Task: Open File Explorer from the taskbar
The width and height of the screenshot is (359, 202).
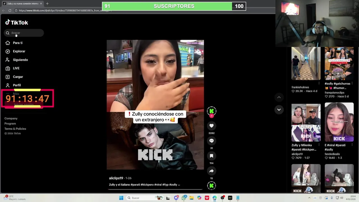Action: (192, 198)
